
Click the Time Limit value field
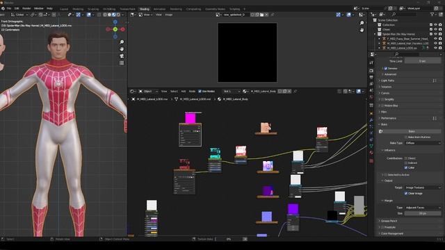(x=423, y=61)
